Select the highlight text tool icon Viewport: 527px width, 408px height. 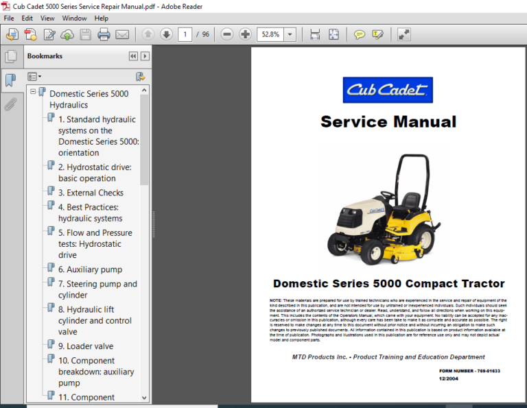[x=378, y=34]
